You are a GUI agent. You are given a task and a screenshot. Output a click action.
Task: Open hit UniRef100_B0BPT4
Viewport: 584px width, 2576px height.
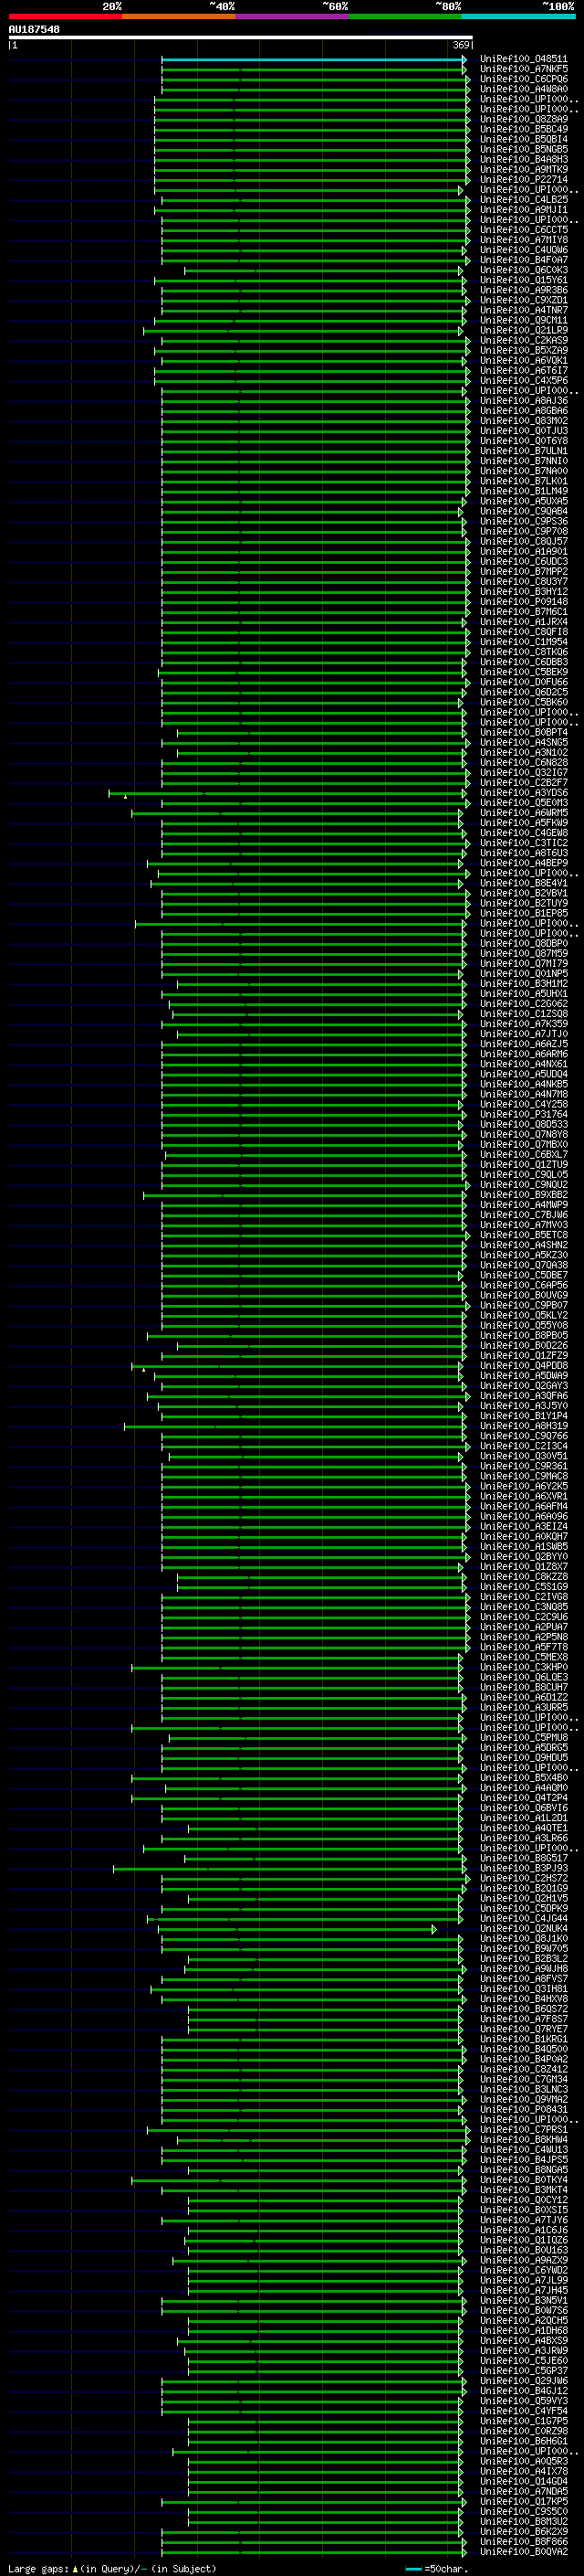(523, 732)
